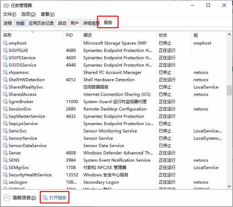233x207 pixels.
Task: Open the 打开服务 link
Action: pos(58,198)
